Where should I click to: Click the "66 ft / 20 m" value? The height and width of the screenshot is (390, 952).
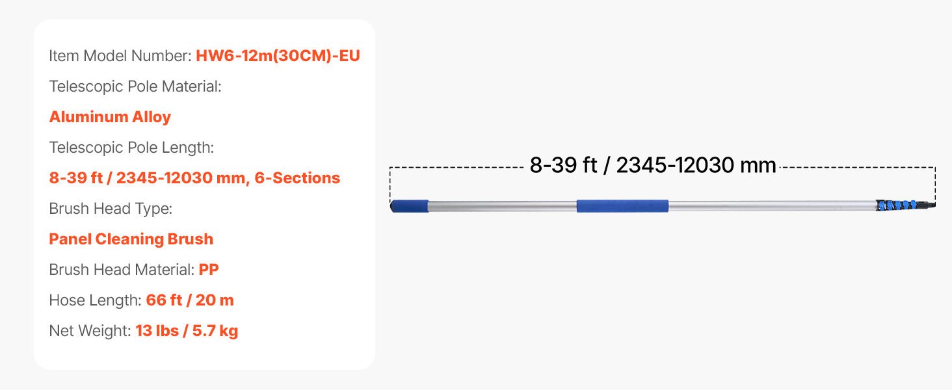pos(190,300)
